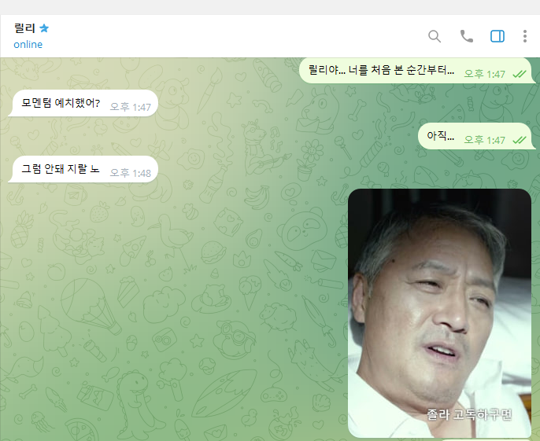This screenshot has height=441, width=540.
Task: Open the three-dot more options menu
Action: (x=524, y=36)
